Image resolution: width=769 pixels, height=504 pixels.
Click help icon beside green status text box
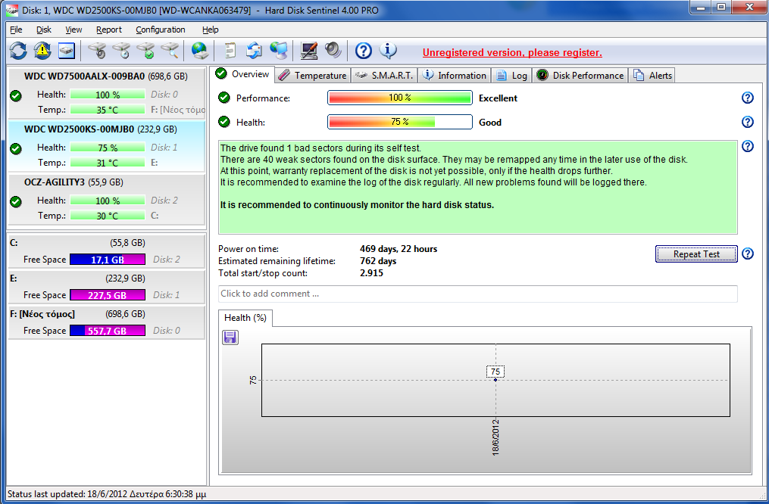click(x=748, y=146)
